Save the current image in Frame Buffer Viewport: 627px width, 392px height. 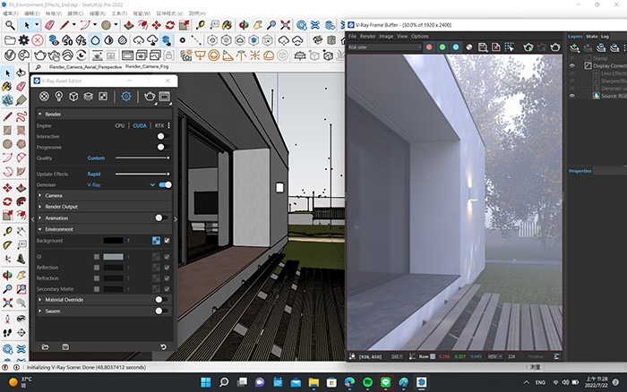point(483,47)
